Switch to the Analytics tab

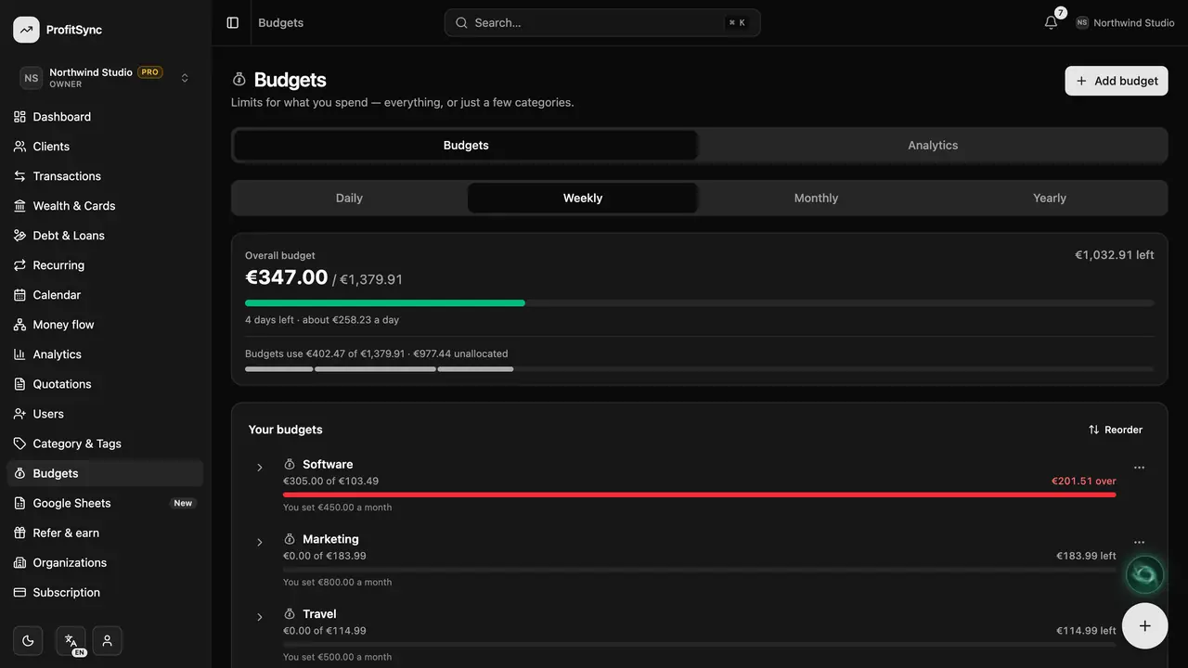(x=933, y=146)
